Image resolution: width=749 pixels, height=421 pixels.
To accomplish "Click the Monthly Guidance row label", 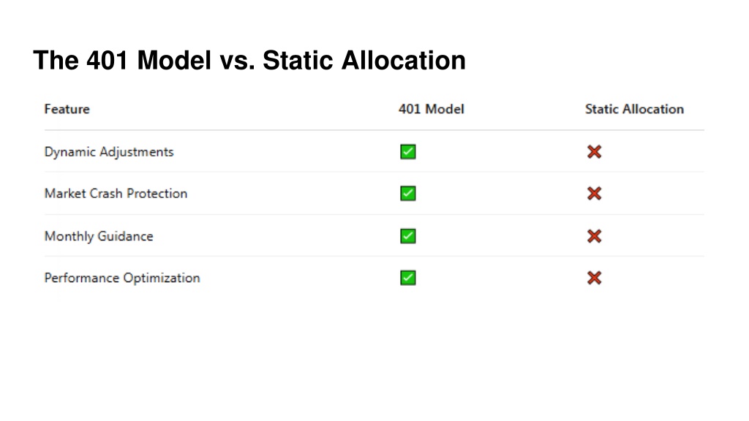I will coord(99,236).
